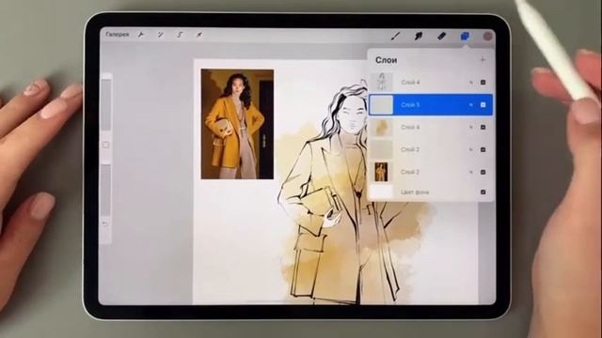Select the Eraser tool
This screenshot has height=338, width=602.
coord(441,36)
